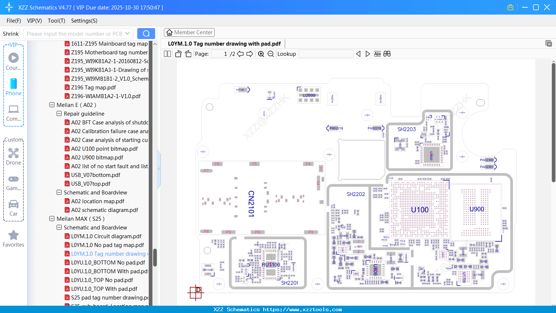Click the Shrink button
The width and height of the screenshot is (556, 313).
click(x=11, y=33)
